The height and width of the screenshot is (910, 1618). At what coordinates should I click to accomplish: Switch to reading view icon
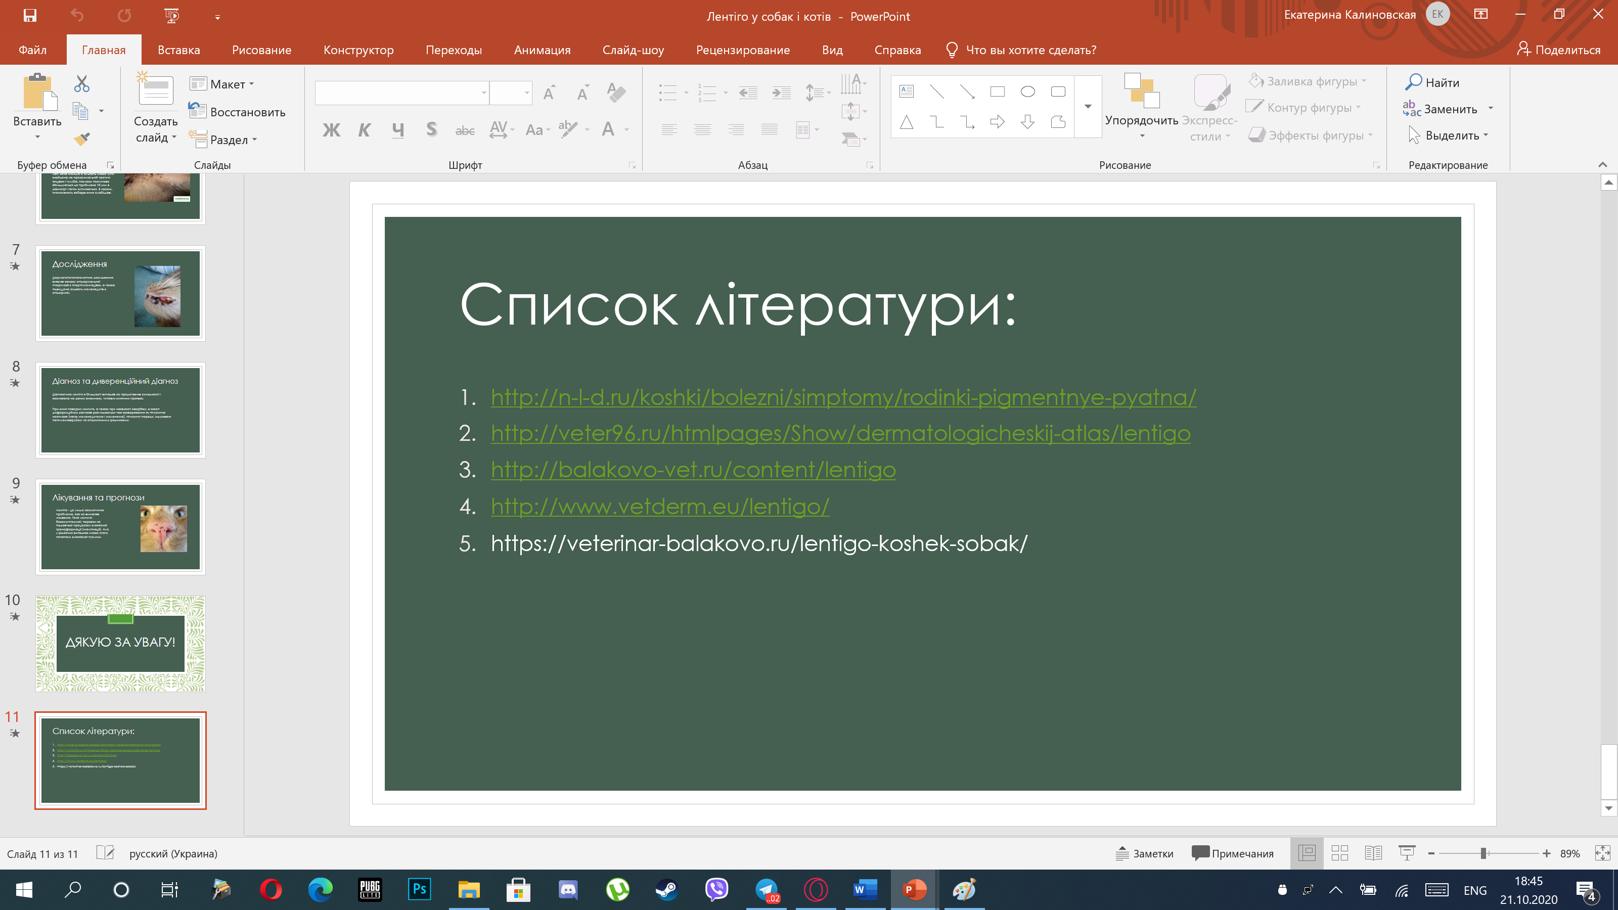pos(1373,853)
